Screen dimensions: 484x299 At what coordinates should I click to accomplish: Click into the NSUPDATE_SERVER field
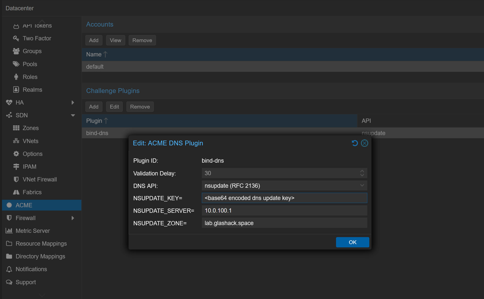coord(284,211)
